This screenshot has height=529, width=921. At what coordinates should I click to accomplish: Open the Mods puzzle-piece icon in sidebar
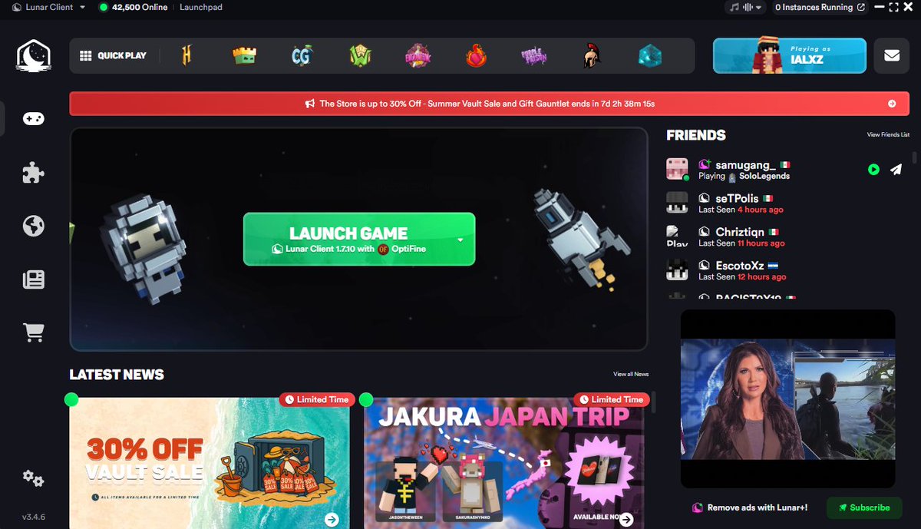[33, 173]
